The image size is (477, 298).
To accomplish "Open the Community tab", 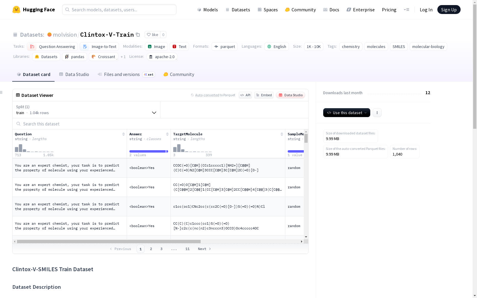I will point(179,74).
